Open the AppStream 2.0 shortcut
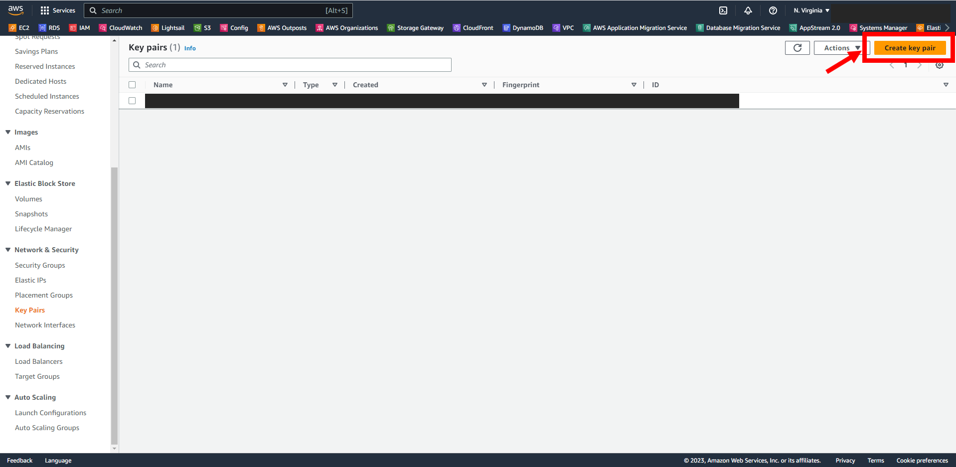Viewport: 956px width, 467px height. click(x=815, y=28)
